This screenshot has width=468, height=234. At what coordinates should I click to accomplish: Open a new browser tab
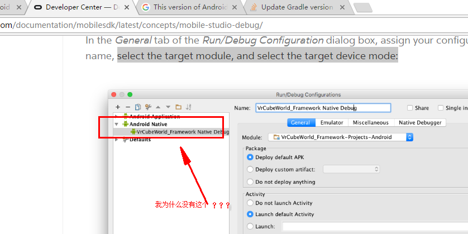tap(362, 7)
